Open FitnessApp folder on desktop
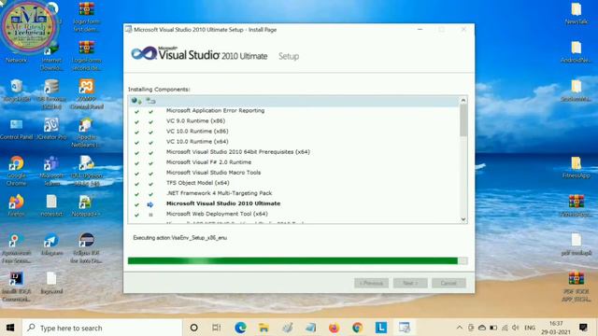Image resolution: width=598 pixels, height=336 pixels. [577, 168]
